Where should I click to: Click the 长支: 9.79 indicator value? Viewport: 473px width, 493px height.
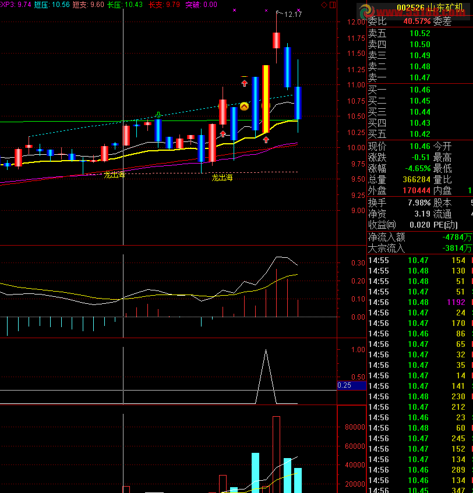164,5
